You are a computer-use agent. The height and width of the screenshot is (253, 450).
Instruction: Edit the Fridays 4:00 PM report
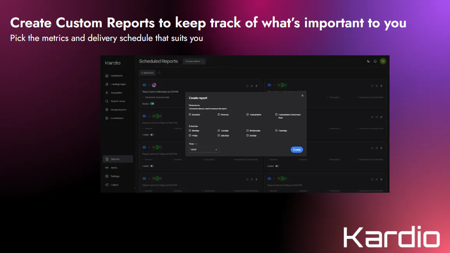point(377,179)
